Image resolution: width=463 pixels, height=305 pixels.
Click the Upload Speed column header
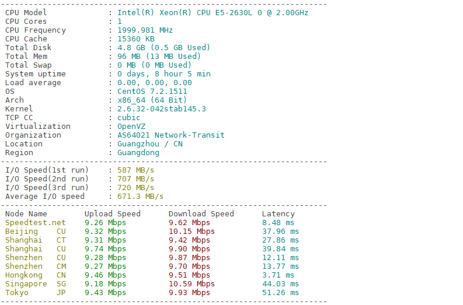pos(113,214)
